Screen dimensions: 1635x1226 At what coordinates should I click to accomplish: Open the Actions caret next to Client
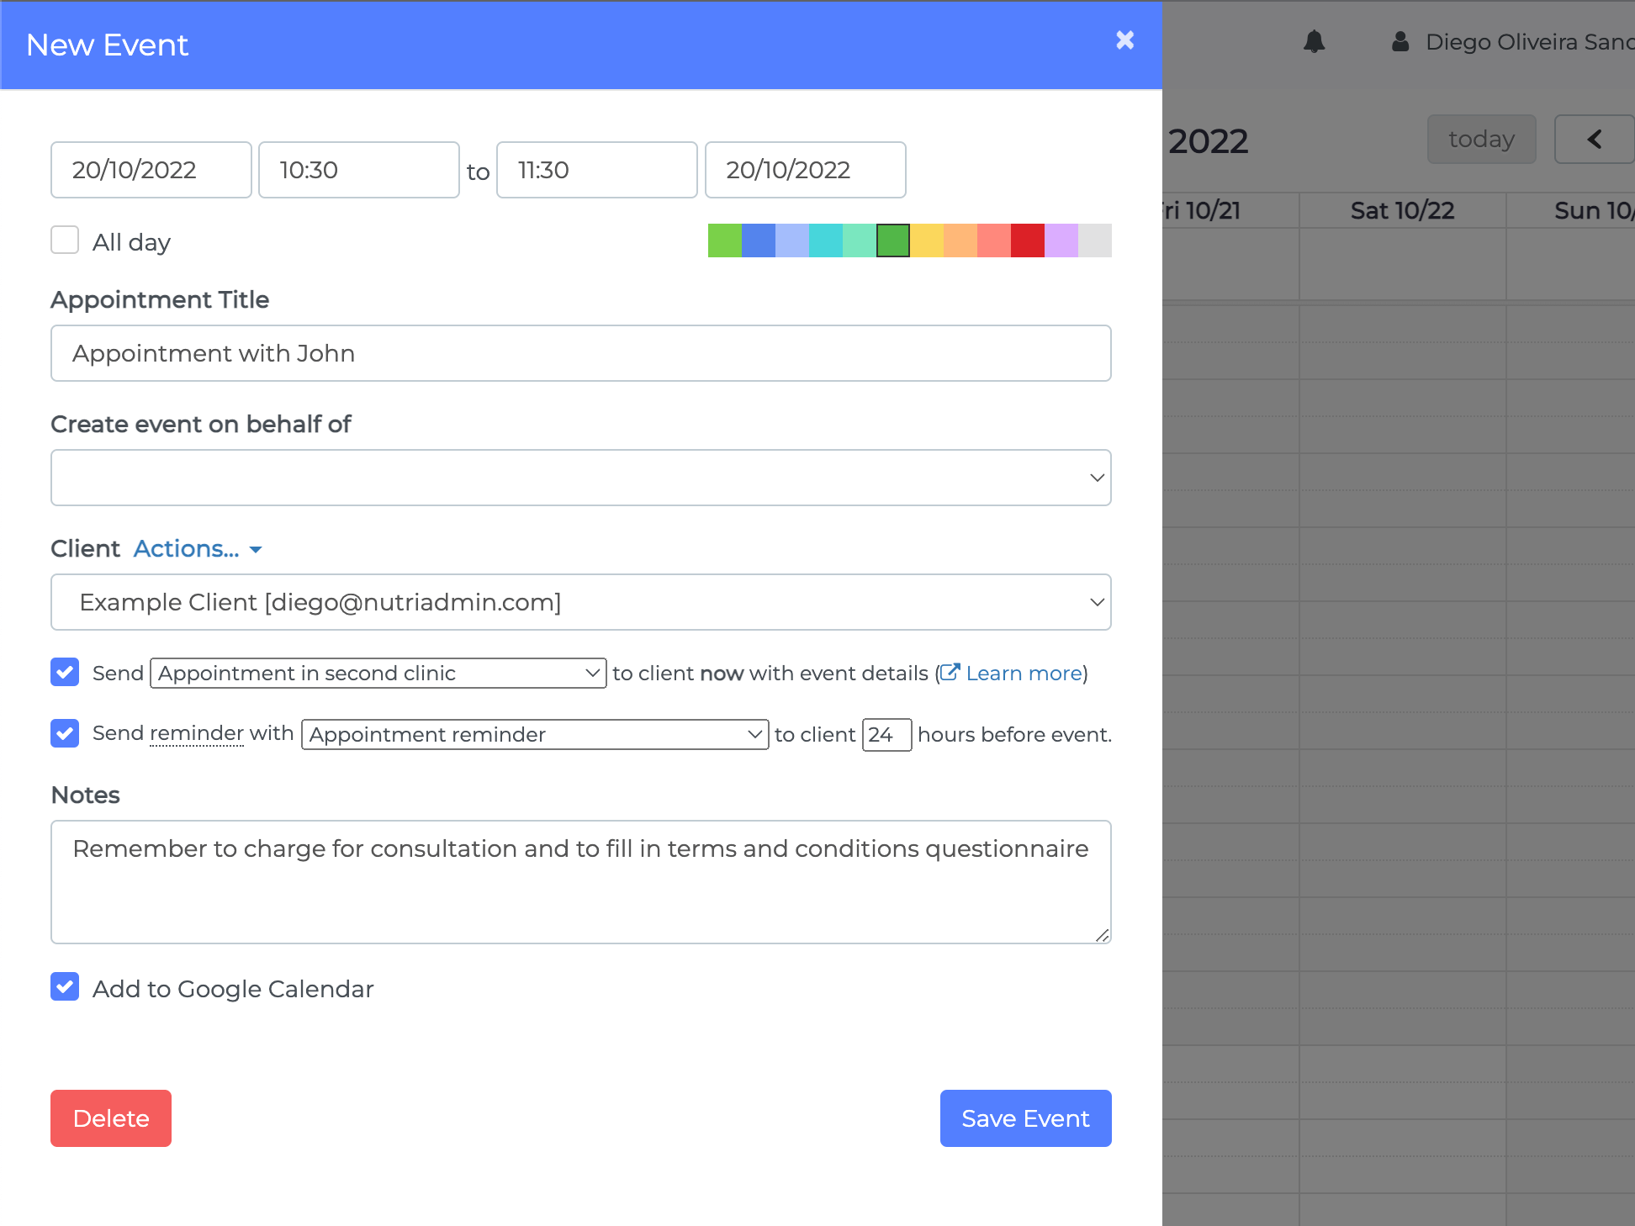tap(256, 549)
